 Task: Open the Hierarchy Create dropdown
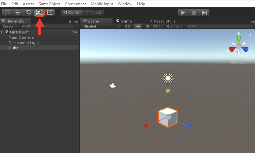[10, 26]
